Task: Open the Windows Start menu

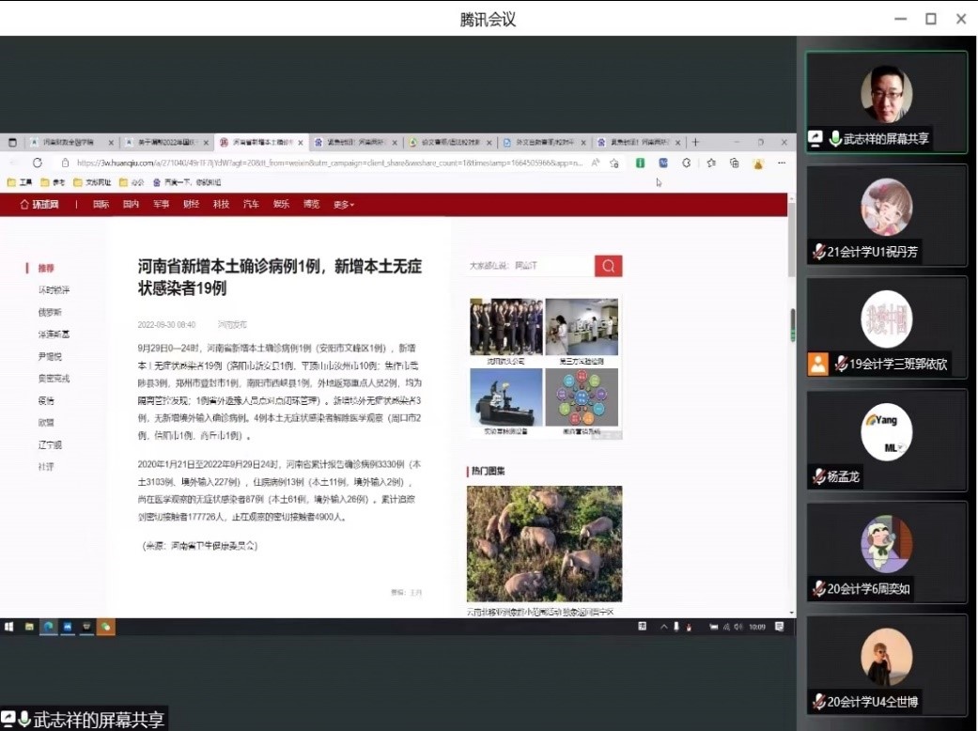Action: tap(8, 626)
